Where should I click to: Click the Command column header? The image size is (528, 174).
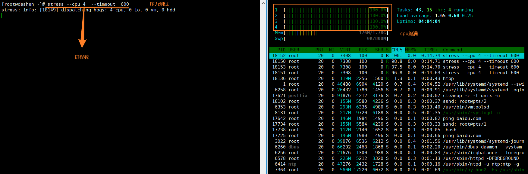[452, 50]
